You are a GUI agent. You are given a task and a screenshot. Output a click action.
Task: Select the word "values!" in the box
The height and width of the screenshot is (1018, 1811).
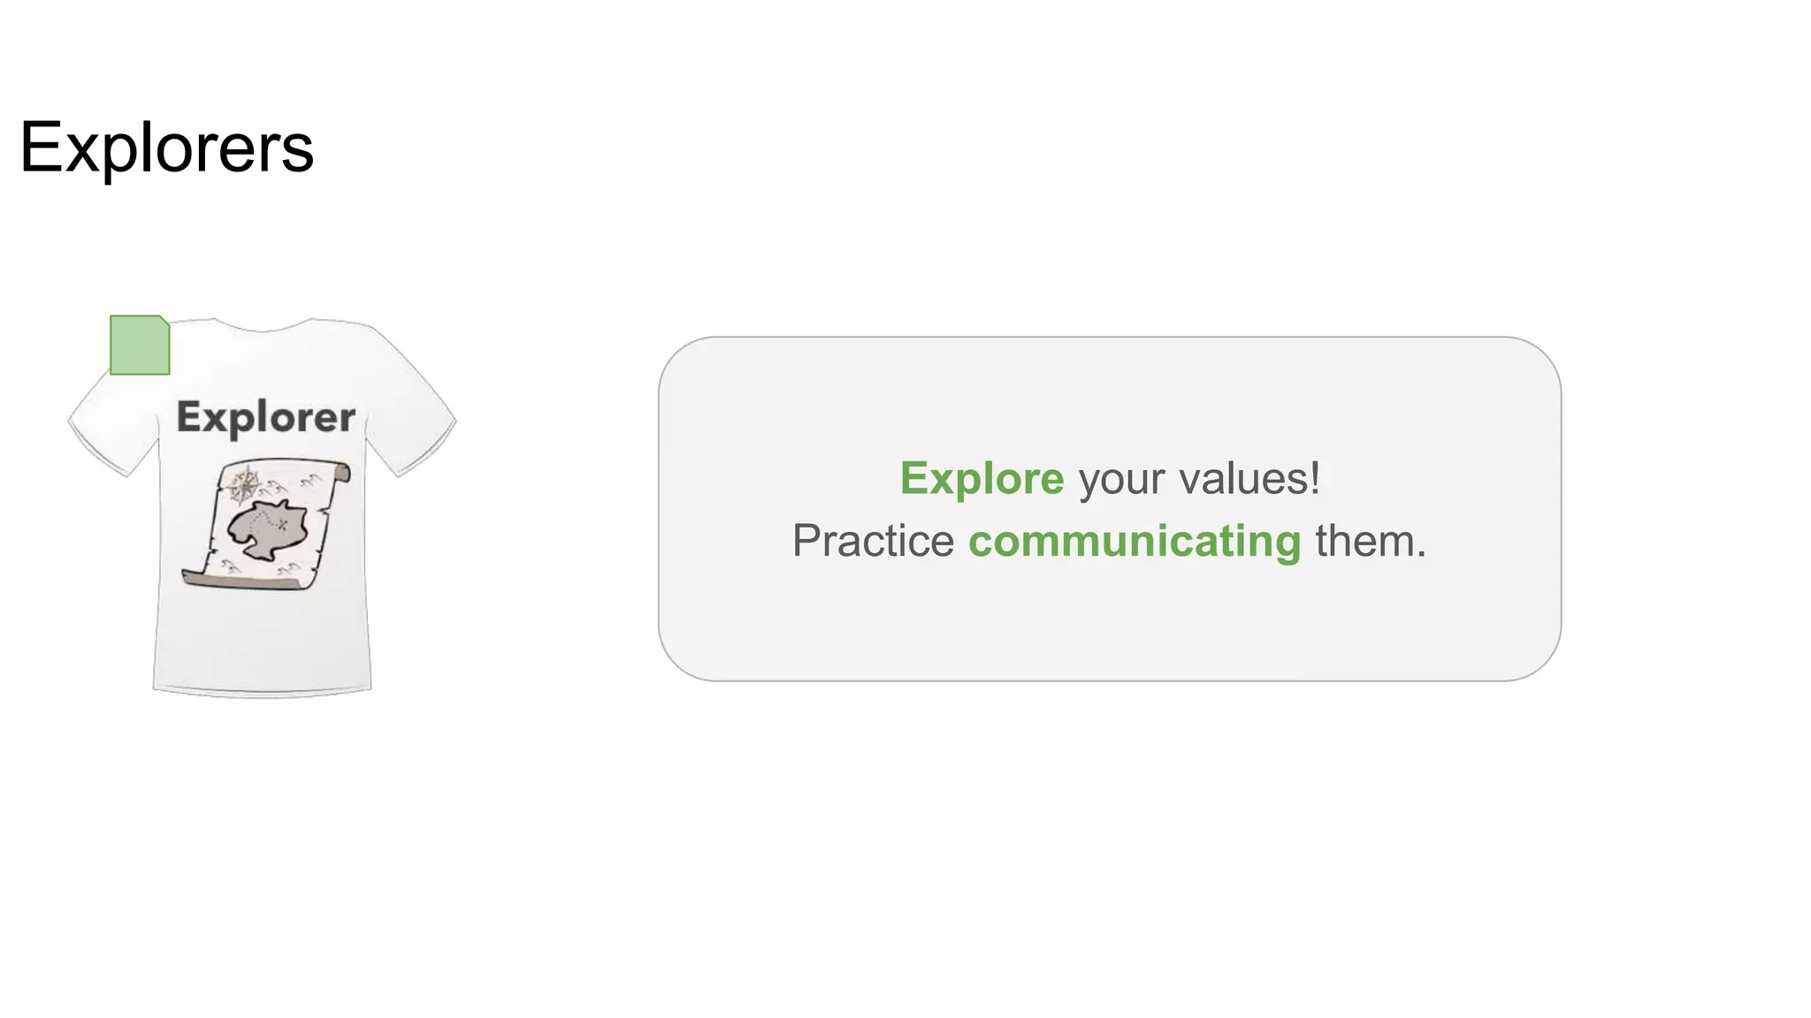(1249, 479)
